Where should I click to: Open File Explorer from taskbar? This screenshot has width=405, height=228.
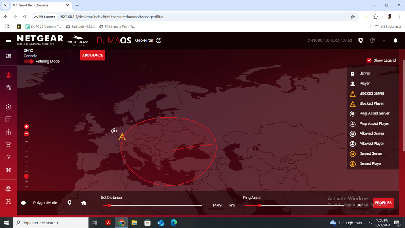(134, 223)
